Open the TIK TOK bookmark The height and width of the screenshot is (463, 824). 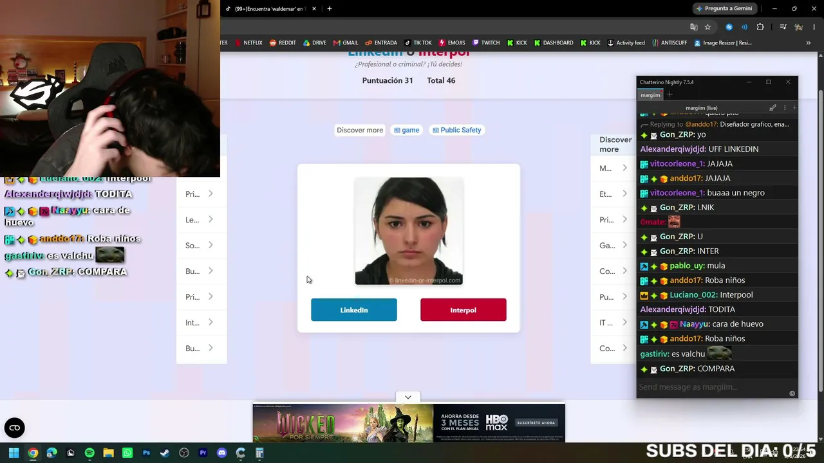(418, 43)
